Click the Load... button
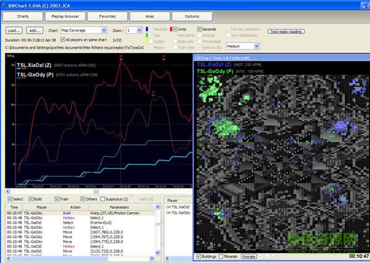The image size is (370, 263). [14, 30]
